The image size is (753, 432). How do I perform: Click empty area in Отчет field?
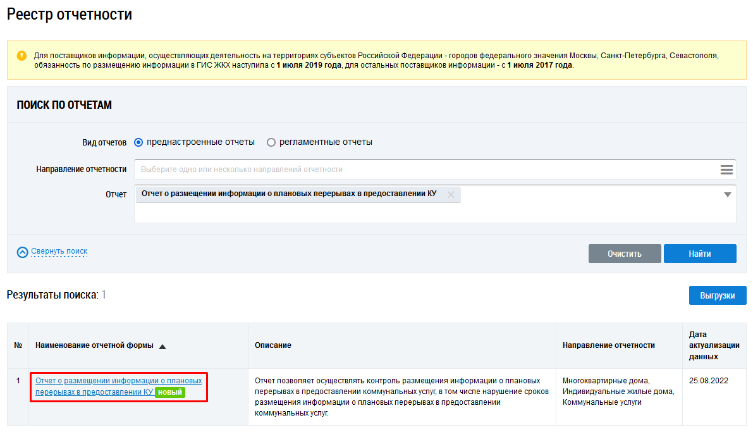pyautogui.click(x=430, y=214)
